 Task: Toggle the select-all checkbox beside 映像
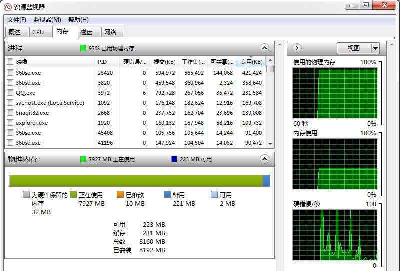10,62
